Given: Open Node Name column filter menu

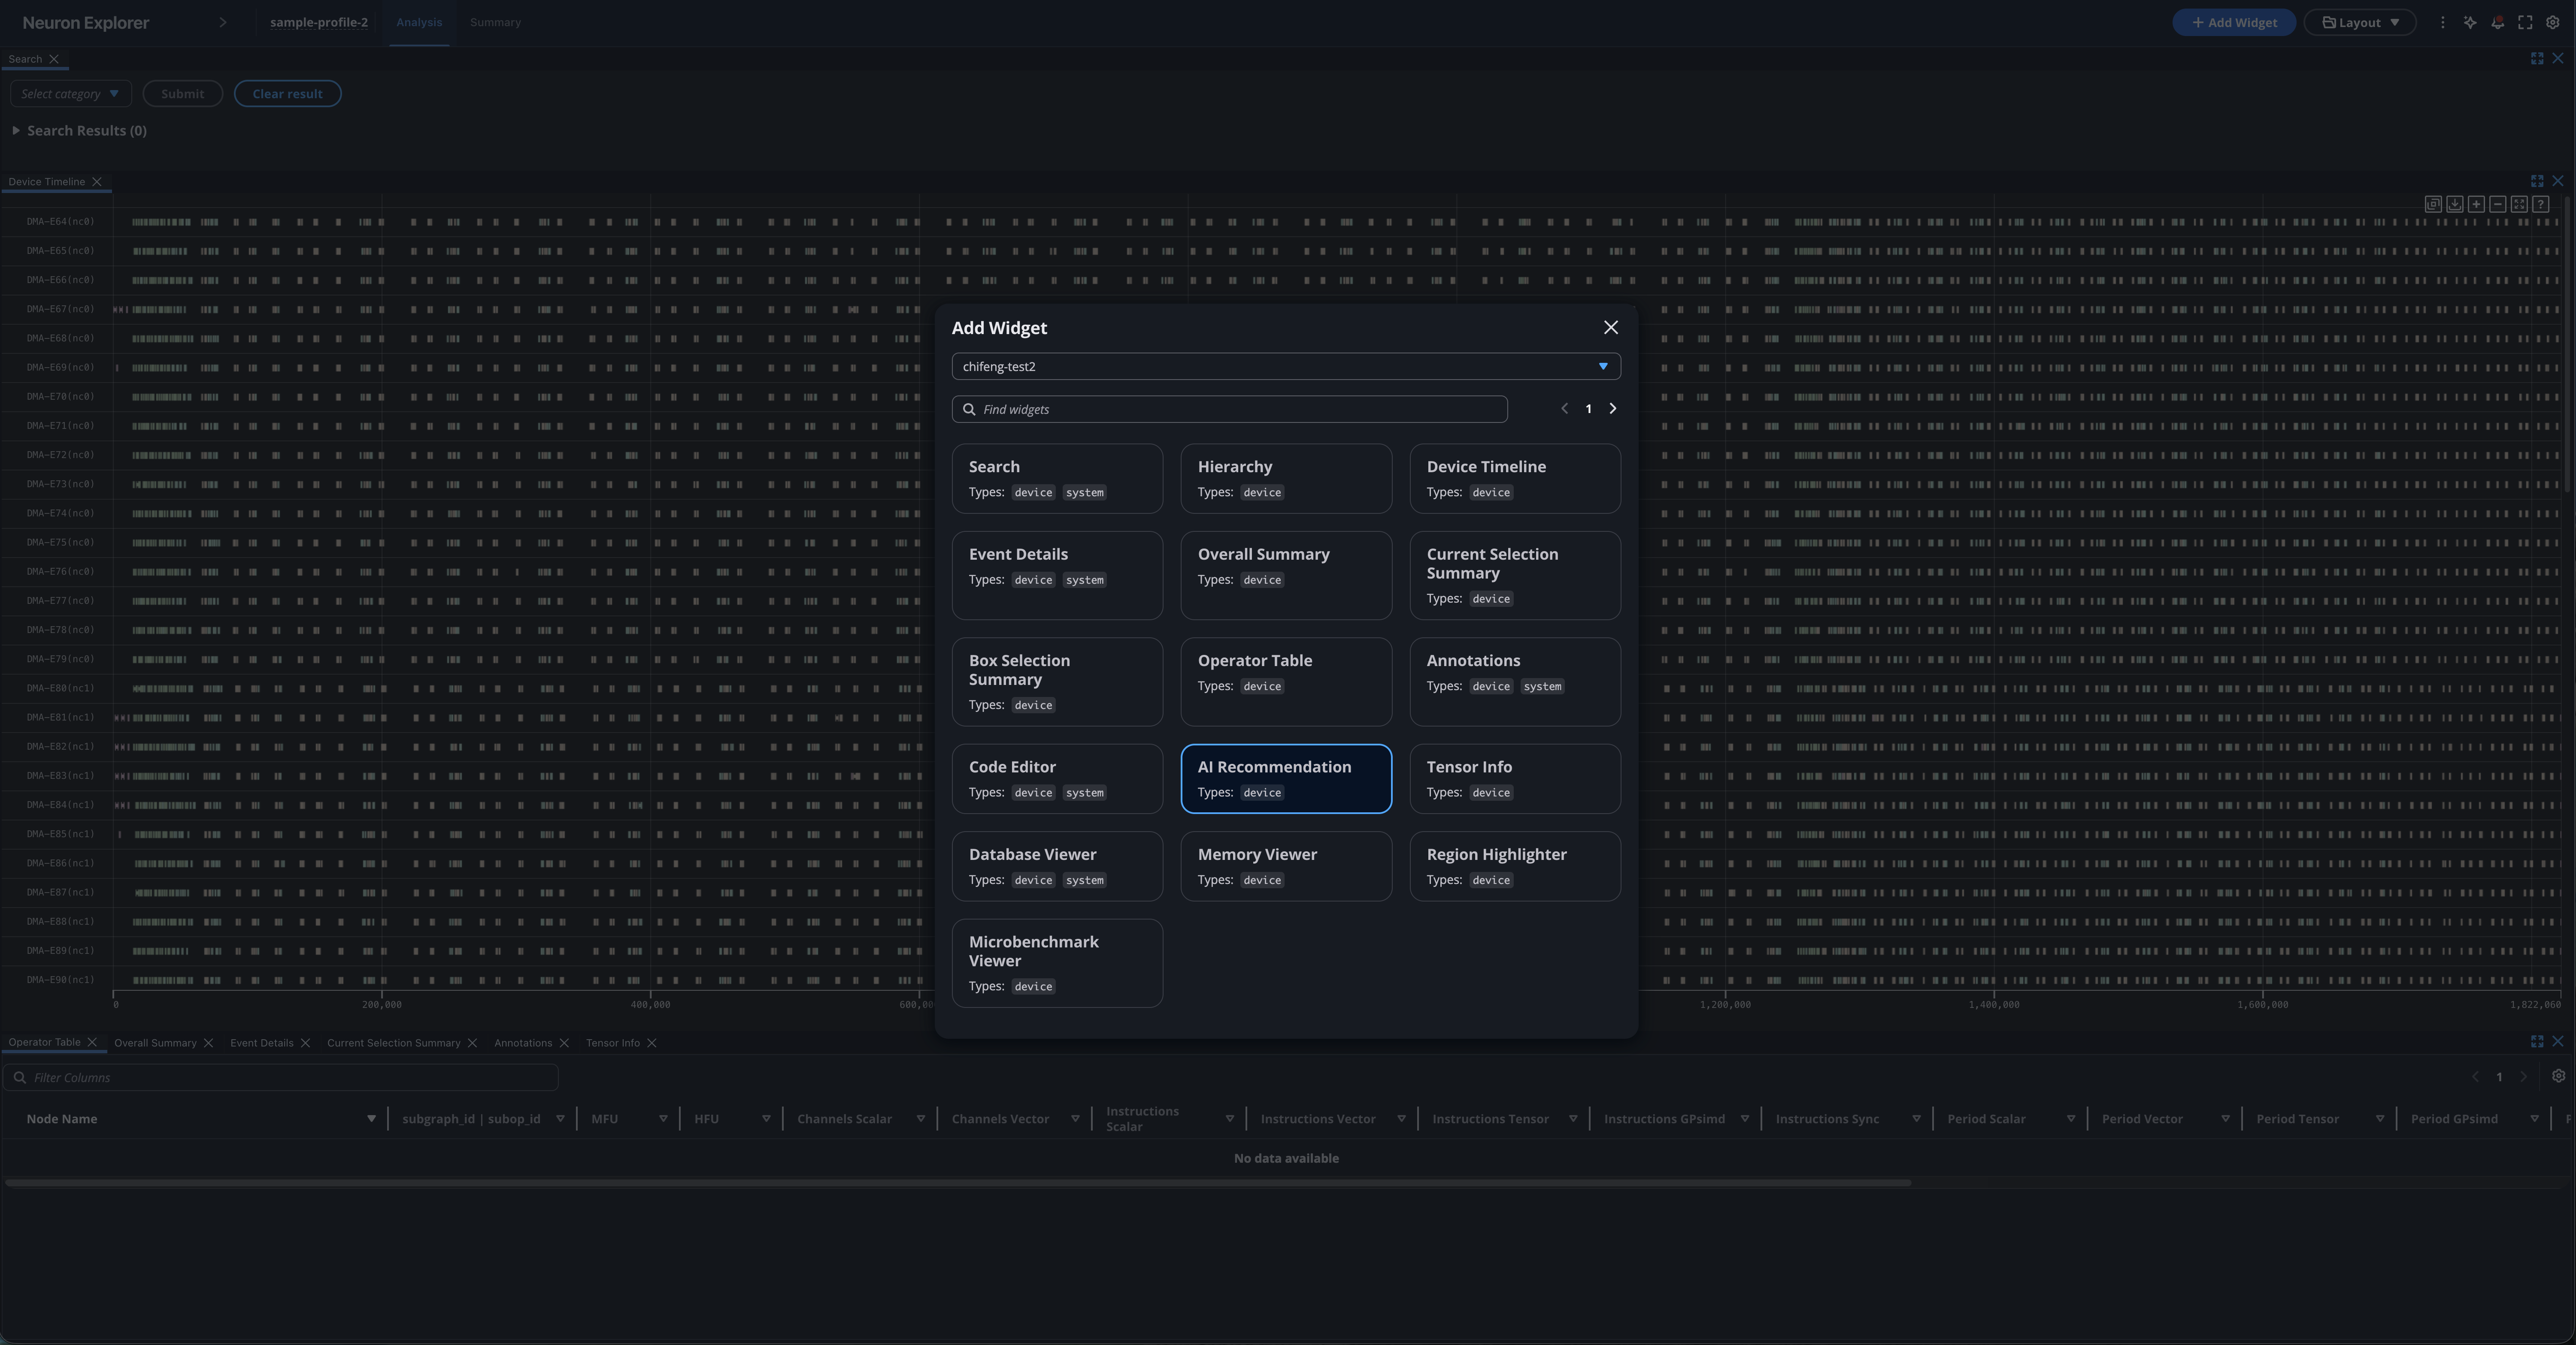Looking at the screenshot, I should point(371,1119).
